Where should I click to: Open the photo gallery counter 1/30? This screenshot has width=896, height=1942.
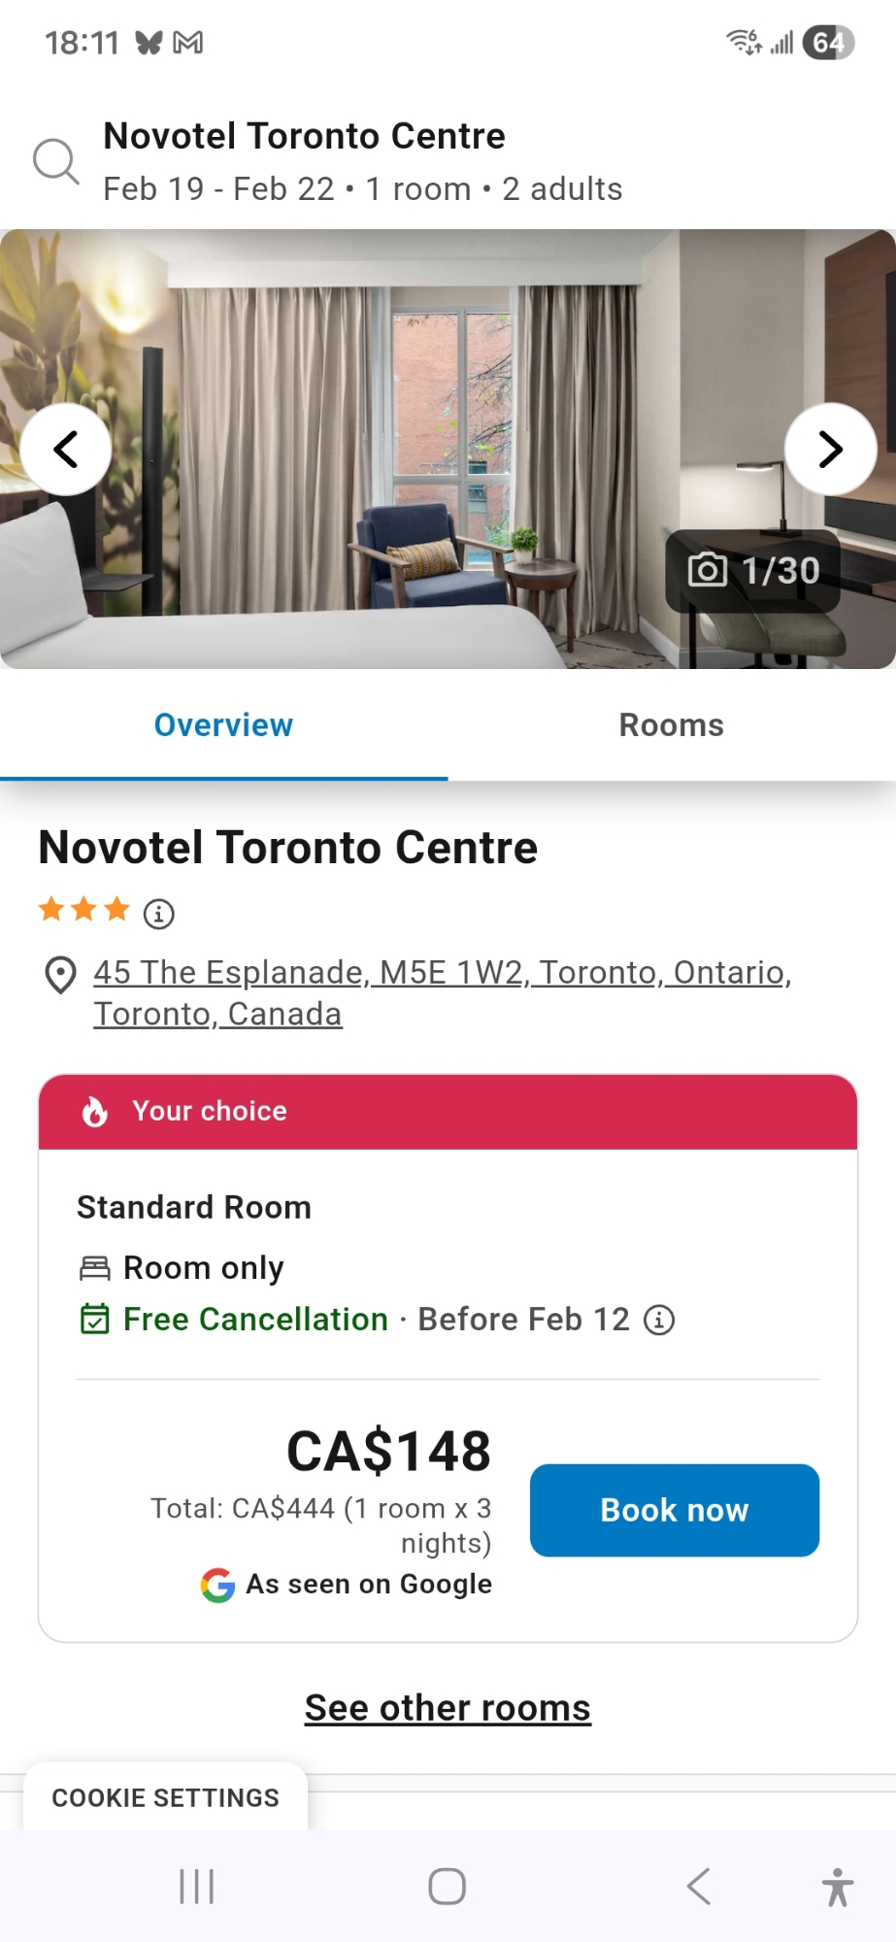[753, 571]
